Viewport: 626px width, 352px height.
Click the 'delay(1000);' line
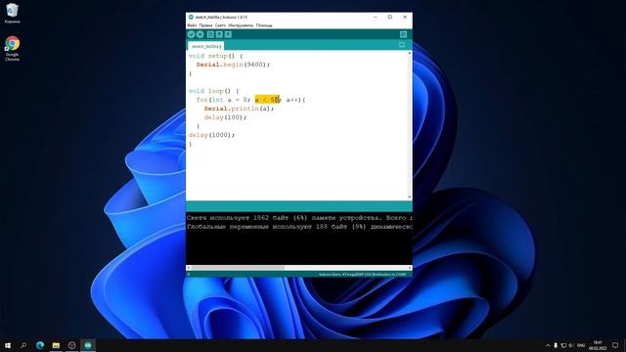click(x=211, y=135)
